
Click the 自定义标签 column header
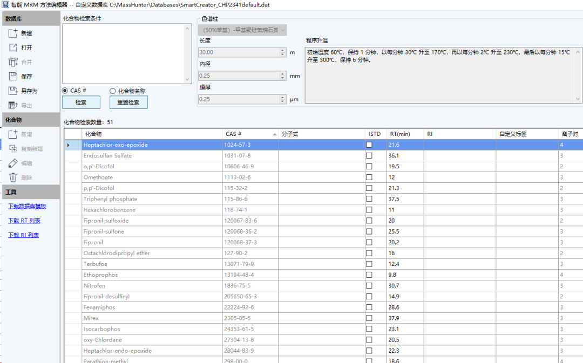click(527, 134)
